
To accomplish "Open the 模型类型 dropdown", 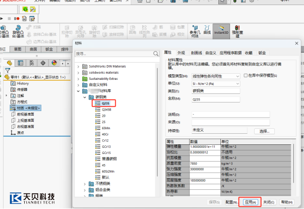I will tap(216, 76).
